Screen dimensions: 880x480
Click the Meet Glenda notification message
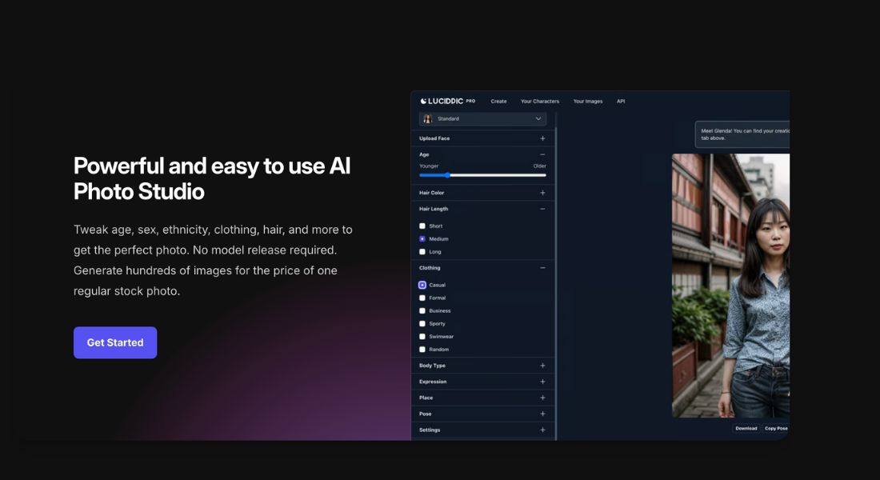742,134
